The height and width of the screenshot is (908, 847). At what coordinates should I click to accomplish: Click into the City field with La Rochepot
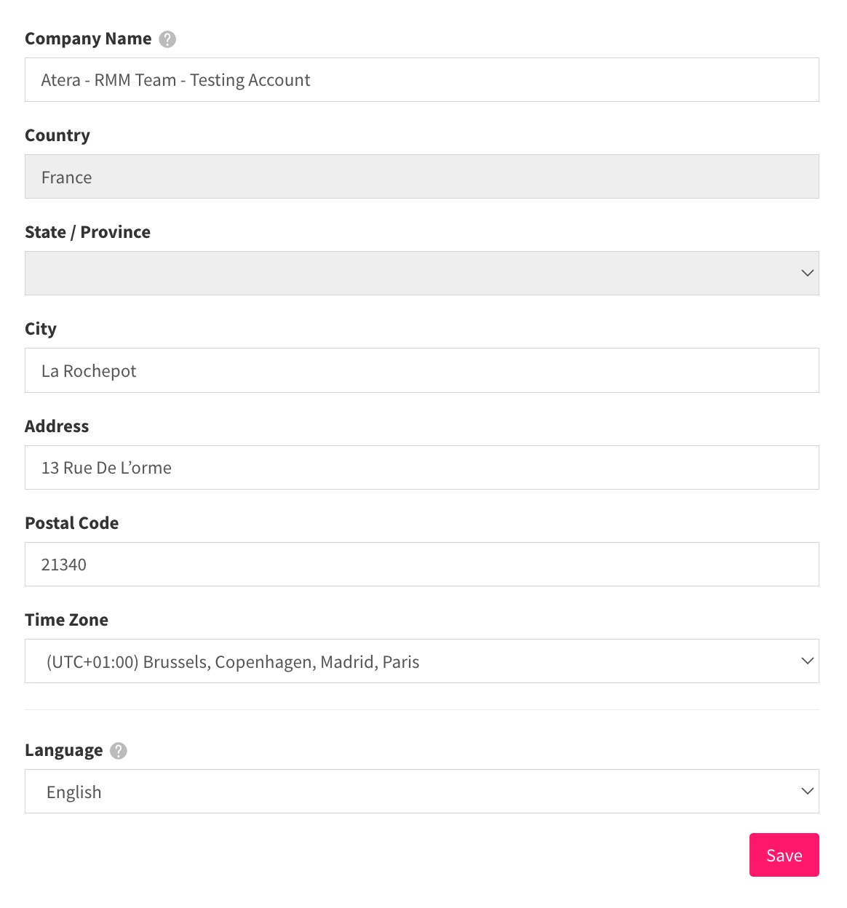[422, 370]
